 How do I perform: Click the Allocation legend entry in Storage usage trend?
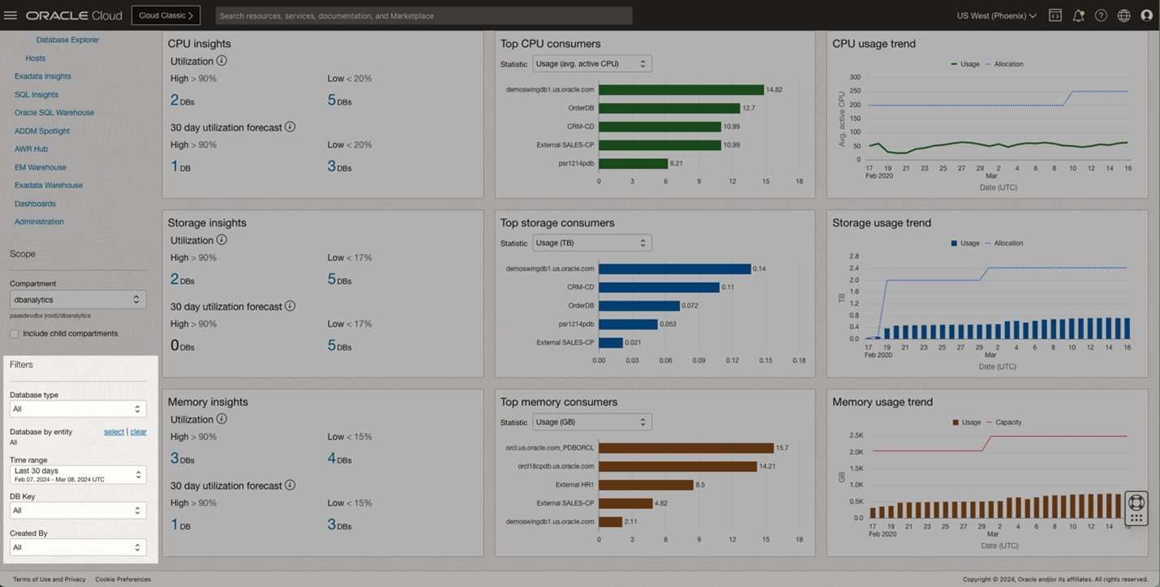tap(1004, 243)
